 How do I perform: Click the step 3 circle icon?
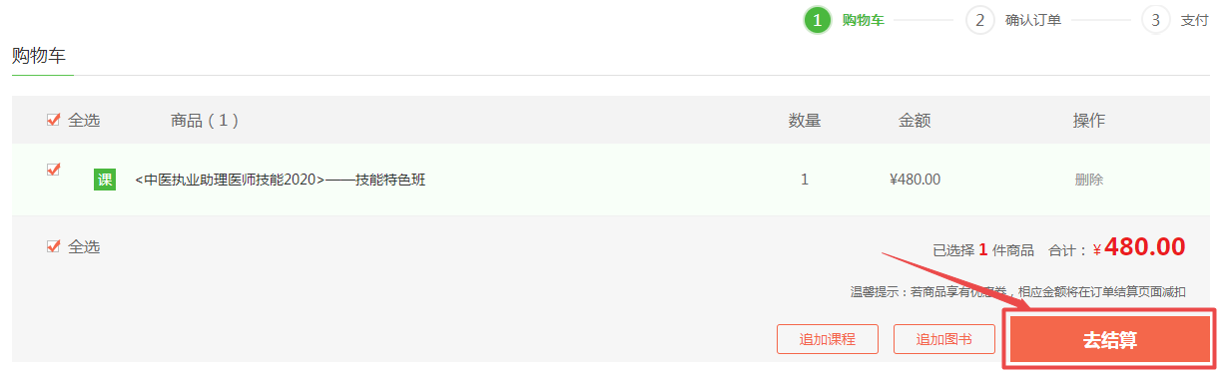1155,20
